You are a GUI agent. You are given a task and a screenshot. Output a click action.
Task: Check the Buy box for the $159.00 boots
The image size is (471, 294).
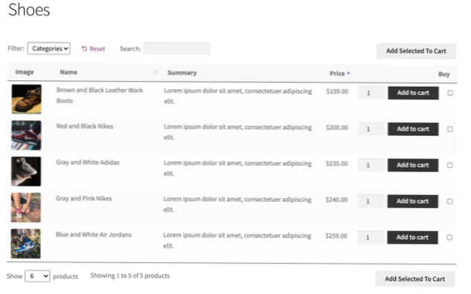click(x=450, y=93)
